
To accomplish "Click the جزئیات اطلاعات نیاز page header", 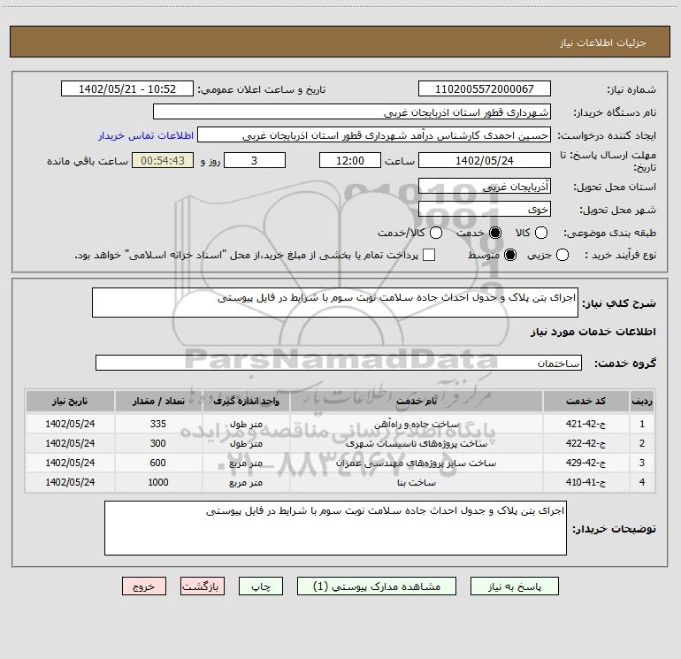I will click(602, 42).
